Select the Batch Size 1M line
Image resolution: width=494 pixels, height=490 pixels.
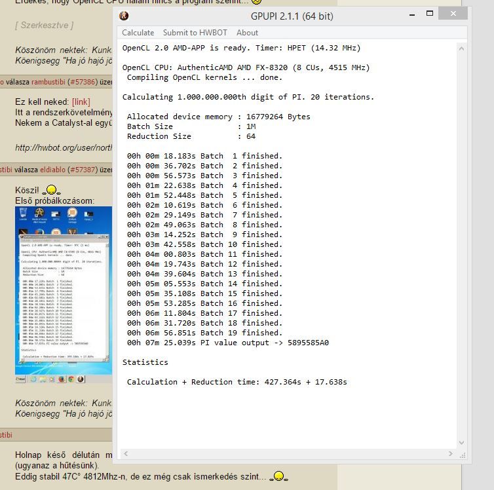[191, 126]
